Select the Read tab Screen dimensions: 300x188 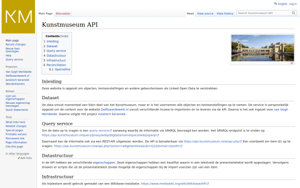click(190, 14)
